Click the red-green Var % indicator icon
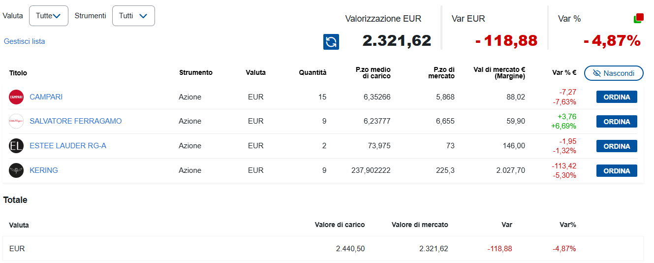654x263 pixels. (x=638, y=18)
